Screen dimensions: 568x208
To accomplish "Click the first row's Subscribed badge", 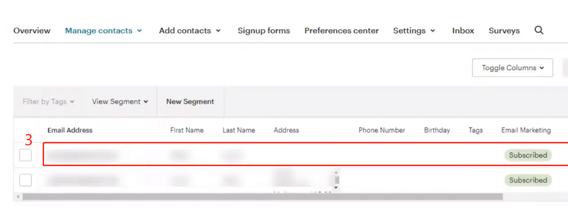I will [528, 155].
